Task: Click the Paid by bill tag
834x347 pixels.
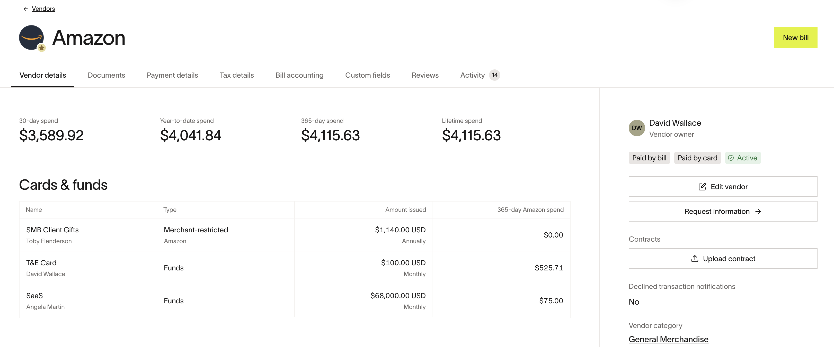Action: pyautogui.click(x=649, y=158)
